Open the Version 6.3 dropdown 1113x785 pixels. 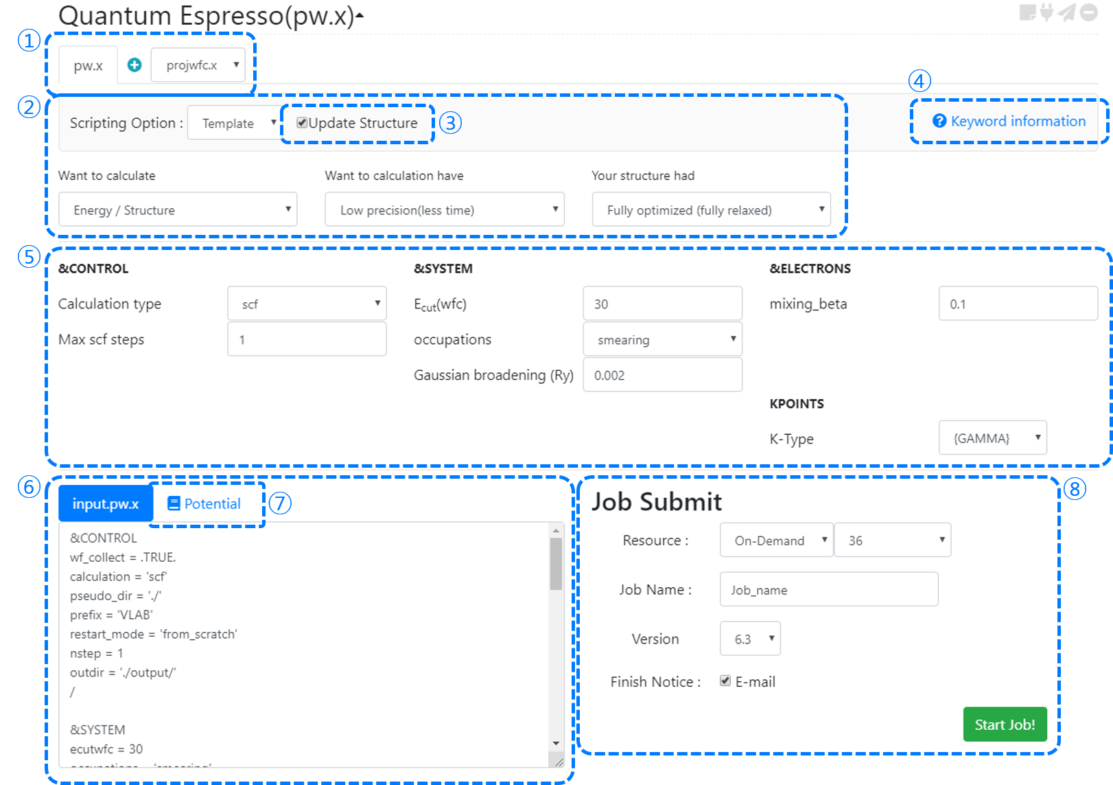point(750,639)
